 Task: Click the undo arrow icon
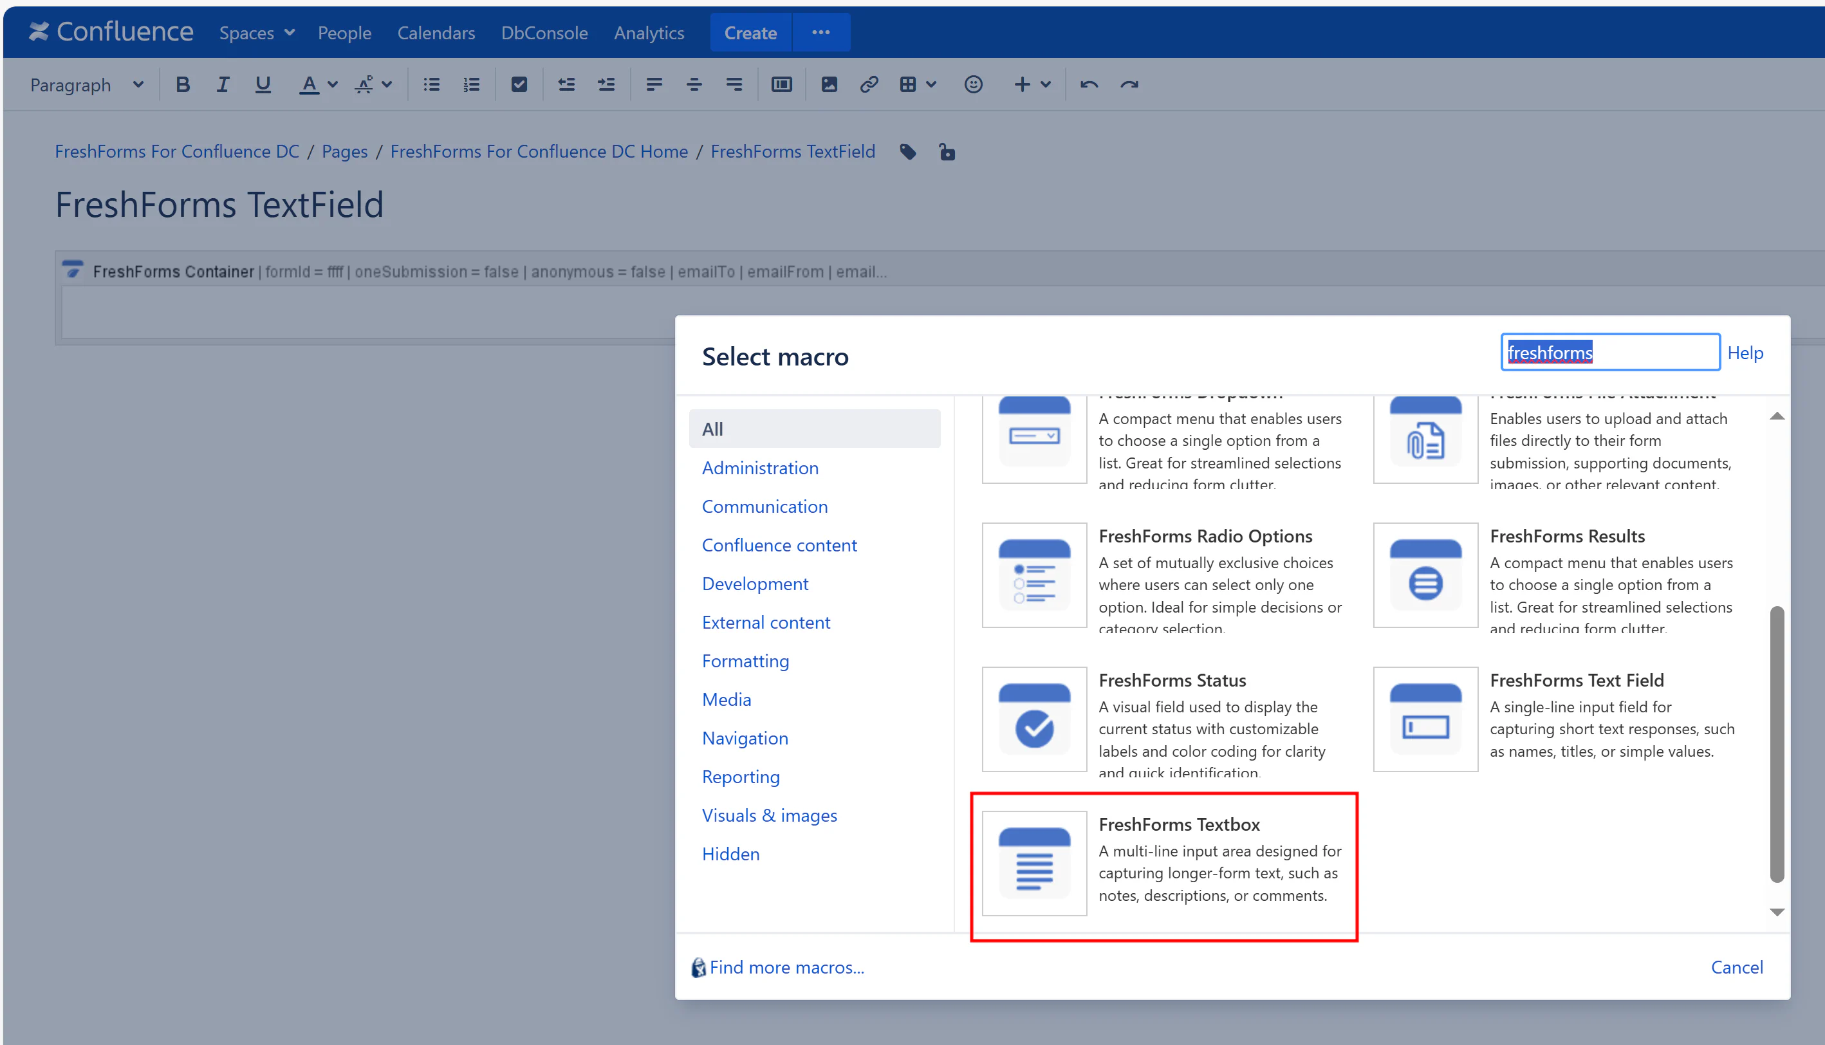click(1089, 85)
